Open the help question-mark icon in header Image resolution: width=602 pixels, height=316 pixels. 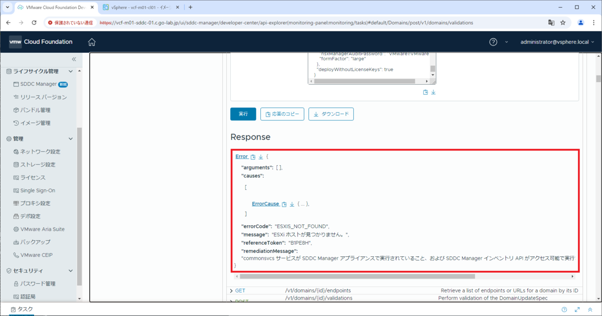point(493,42)
